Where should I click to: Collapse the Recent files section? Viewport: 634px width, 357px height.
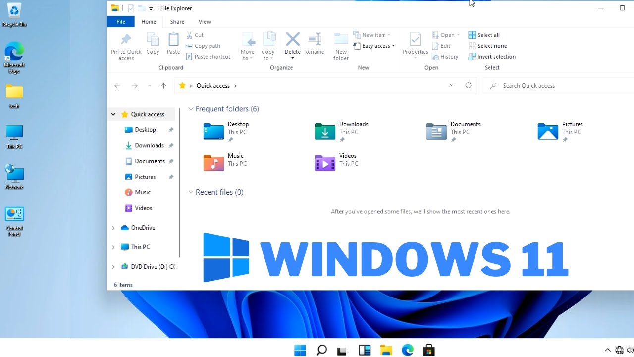click(x=191, y=192)
